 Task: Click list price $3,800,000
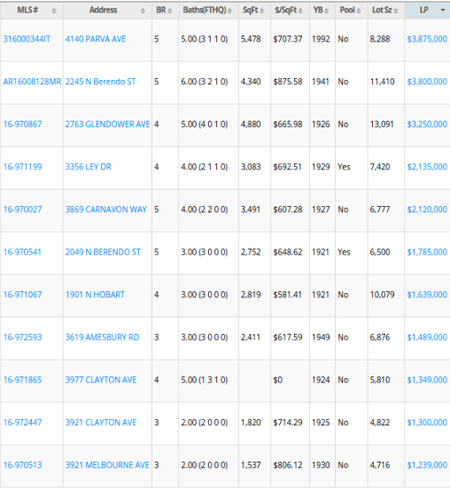pyautogui.click(x=427, y=82)
